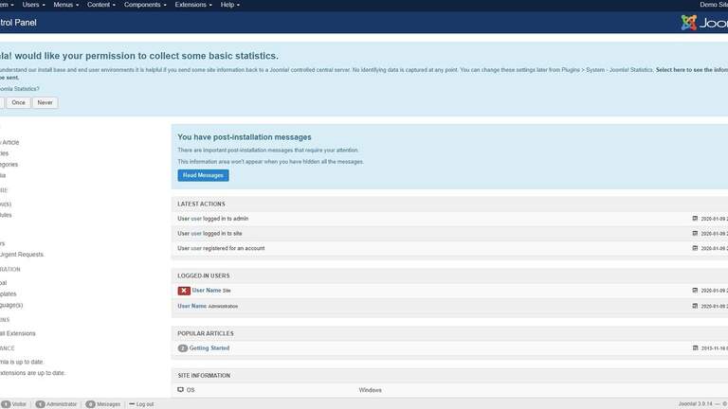Select the 'LATEST ACTIONS' heading
The image size is (728, 409).
(201, 204)
